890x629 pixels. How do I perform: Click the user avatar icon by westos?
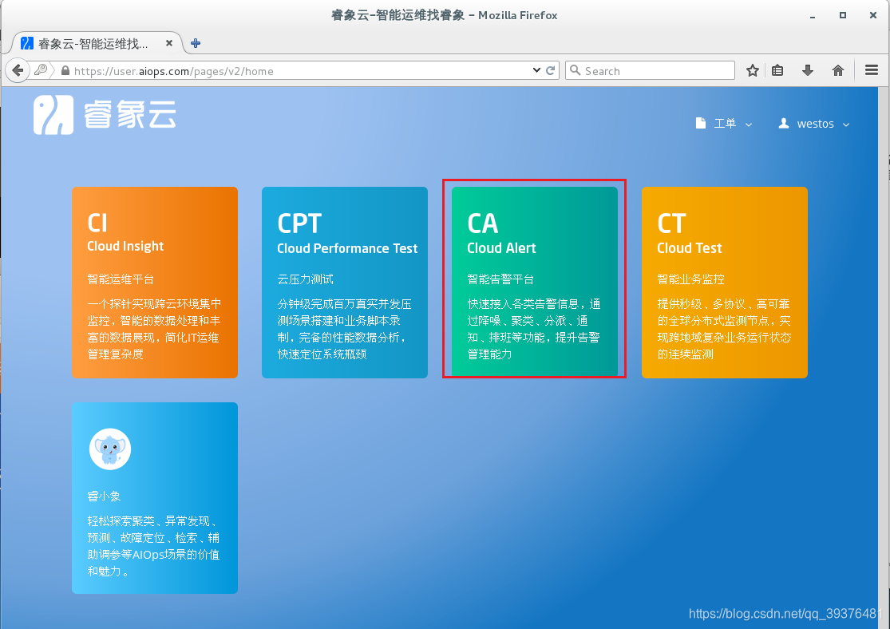[x=784, y=123]
